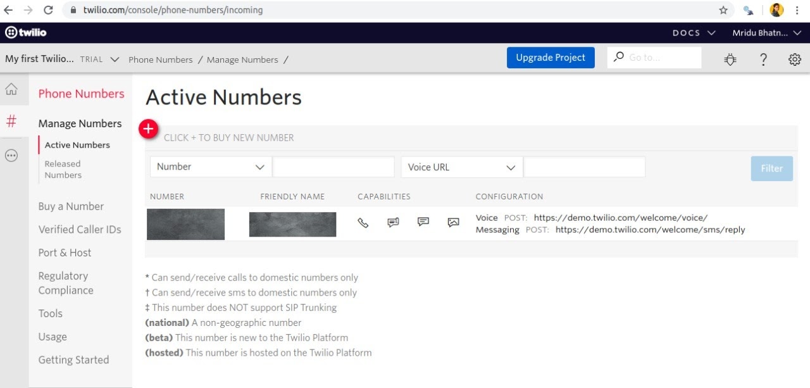The image size is (810, 388).
Task: Click the voice capability phone icon
Action: pyautogui.click(x=363, y=223)
